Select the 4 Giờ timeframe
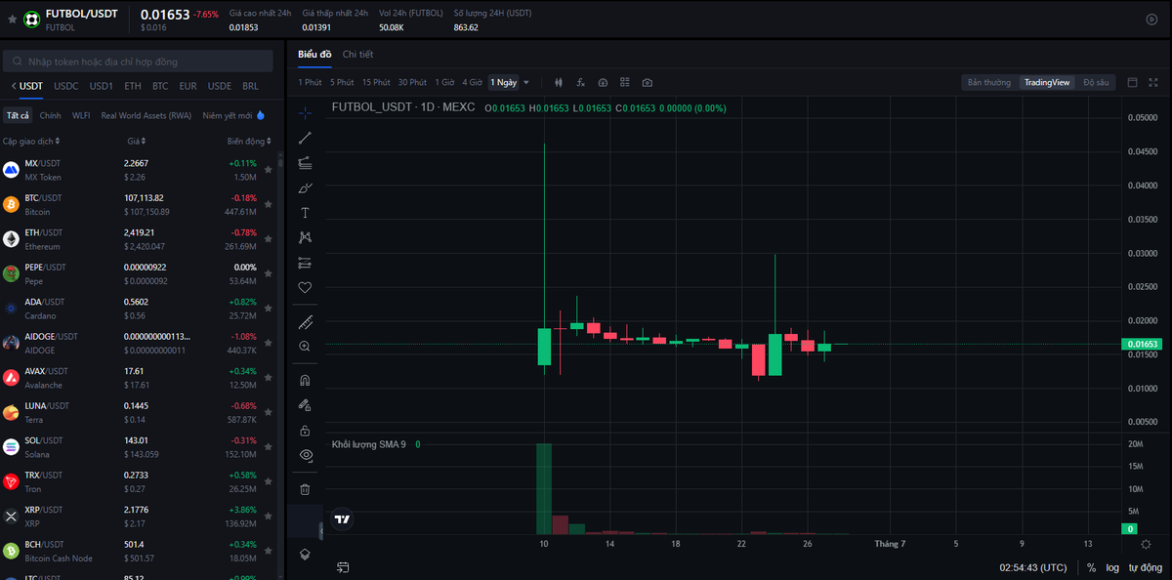Image resolution: width=1172 pixels, height=580 pixels. 472,83
